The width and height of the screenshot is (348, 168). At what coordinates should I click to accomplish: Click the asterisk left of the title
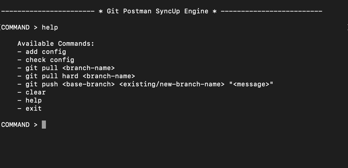point(101,12)
